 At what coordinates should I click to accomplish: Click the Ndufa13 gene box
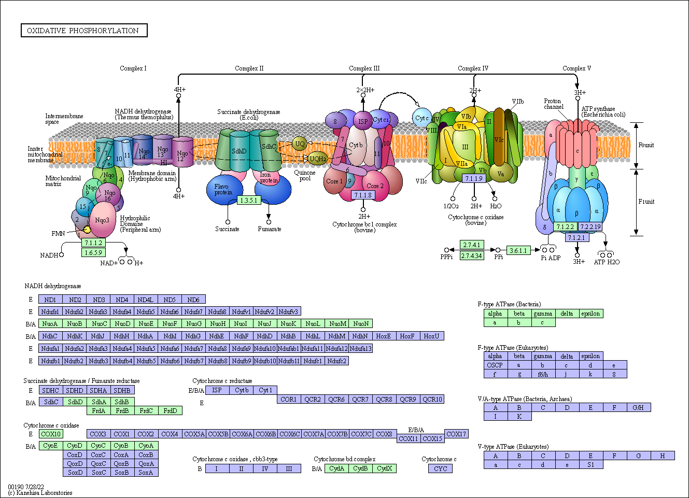[x=361, y=348]
